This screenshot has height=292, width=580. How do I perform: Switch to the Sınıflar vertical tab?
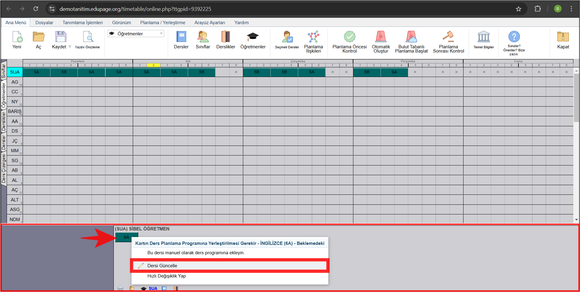(x=4, y=71)
